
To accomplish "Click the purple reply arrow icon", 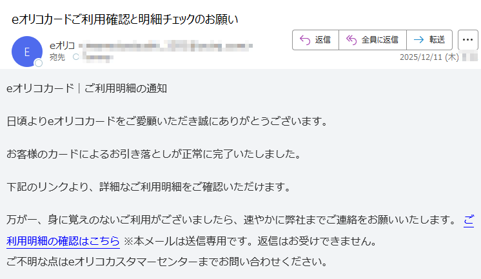I will 305,40.
